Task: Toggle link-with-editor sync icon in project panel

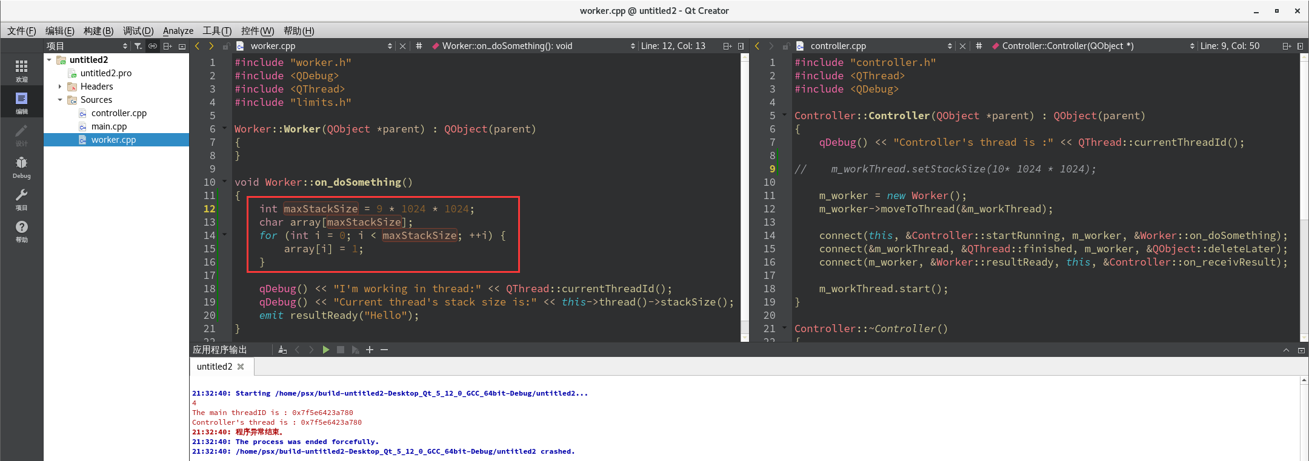Action: 153,46
